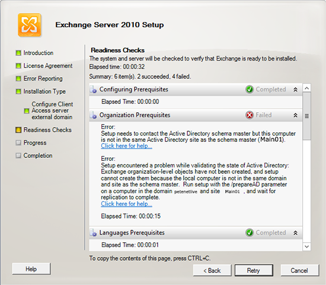This screenshot has width=326, height=285.
Task: Click the Configuring Prerequisites section icon
Action: 93,90
